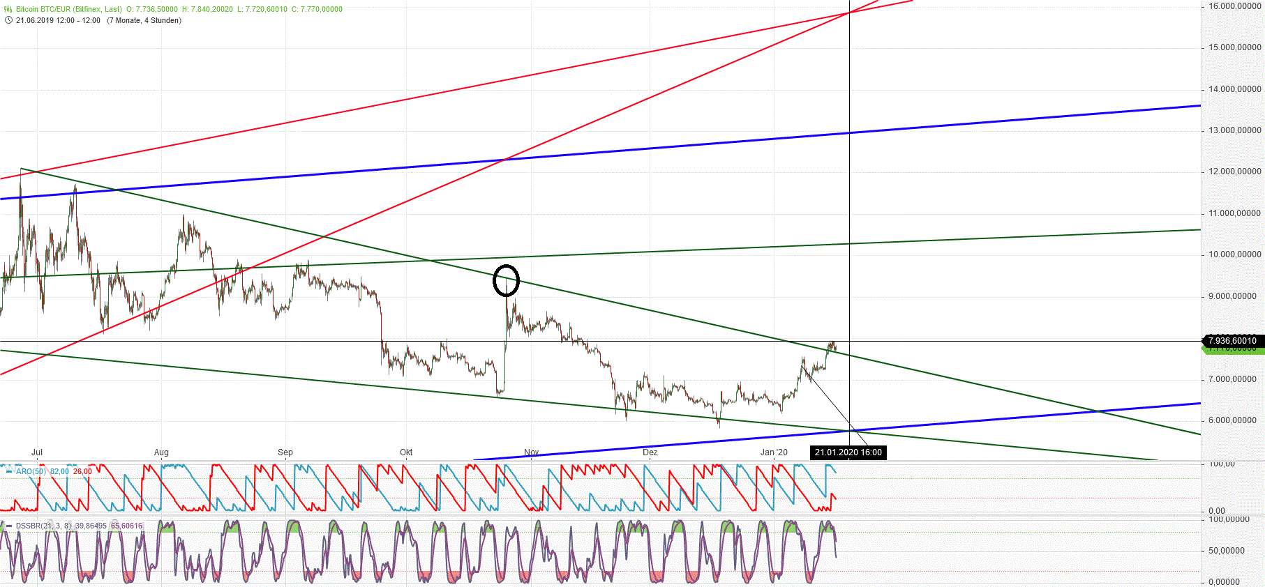This screenshot has height=587, width=1265.
Task: Click the 11.000,00000 price axis label
Action: [1235, 213]
